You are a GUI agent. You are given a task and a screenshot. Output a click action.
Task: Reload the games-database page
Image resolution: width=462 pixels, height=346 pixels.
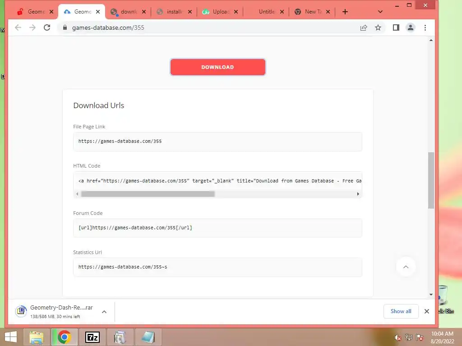click(47, 27)
